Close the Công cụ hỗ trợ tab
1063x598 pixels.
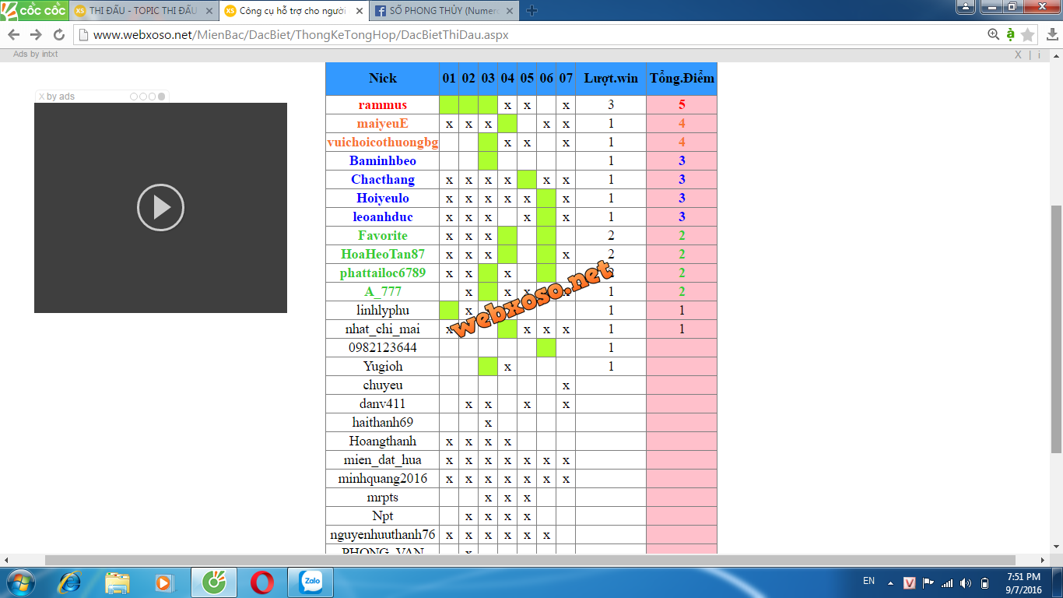[x=359, y=11]
